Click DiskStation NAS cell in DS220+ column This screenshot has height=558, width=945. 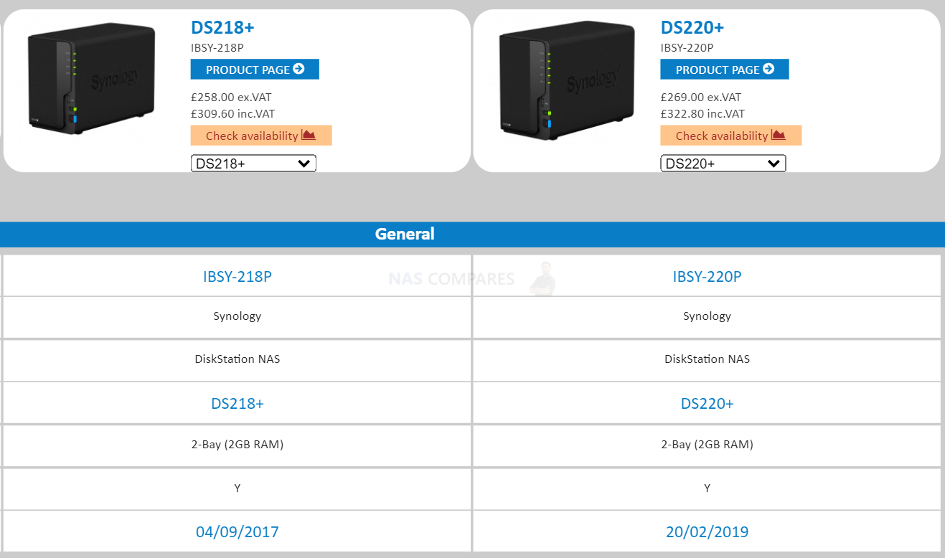click(707, 359)
